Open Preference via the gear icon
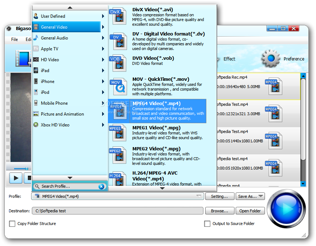 click(x=271, y=58)
